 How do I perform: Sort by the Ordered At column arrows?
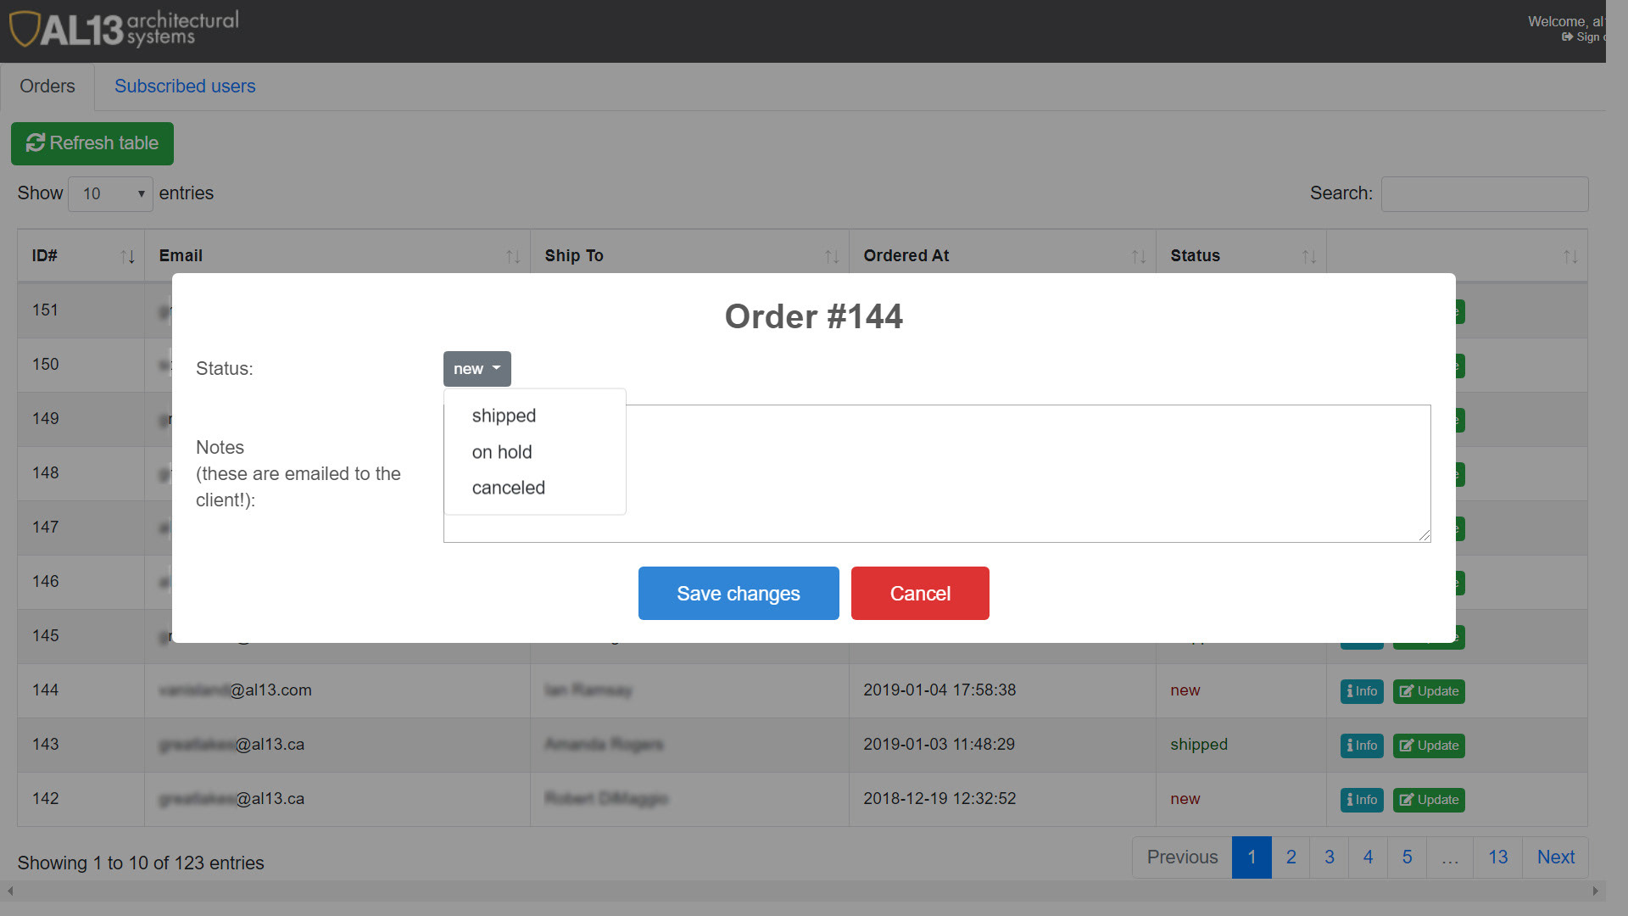click(1139, 256)
